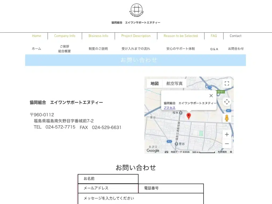
Task: Zoom out on the map
Action: coord(227,144)
